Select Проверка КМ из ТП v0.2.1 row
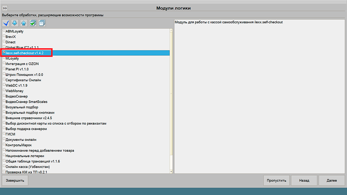The image size is (347, 195). [x=86, y=172]
